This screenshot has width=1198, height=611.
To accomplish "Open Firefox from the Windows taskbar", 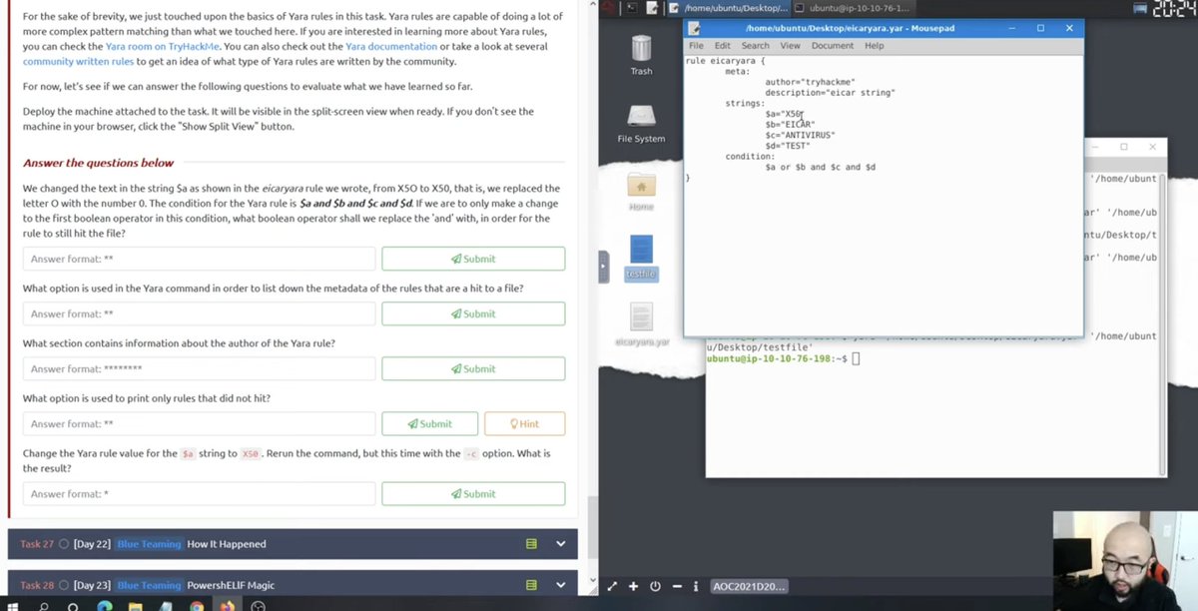I will (x=228, y=605).
